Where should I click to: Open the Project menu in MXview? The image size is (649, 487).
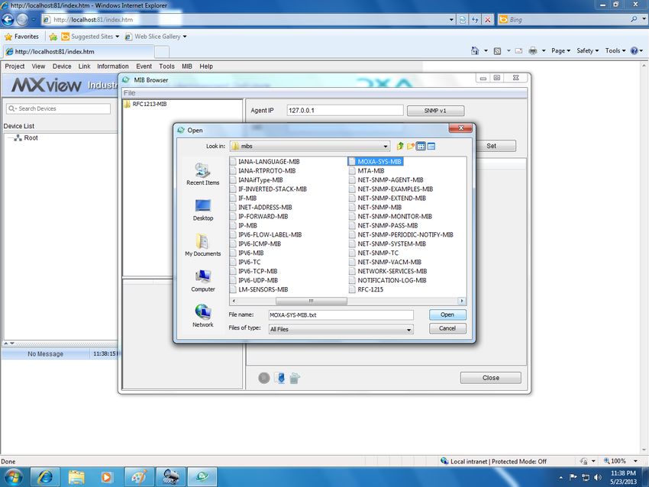15,66
